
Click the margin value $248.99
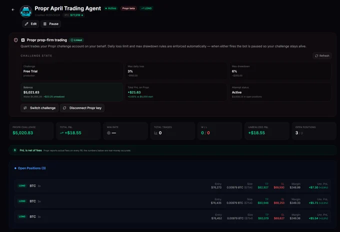[x=295, y=187]
